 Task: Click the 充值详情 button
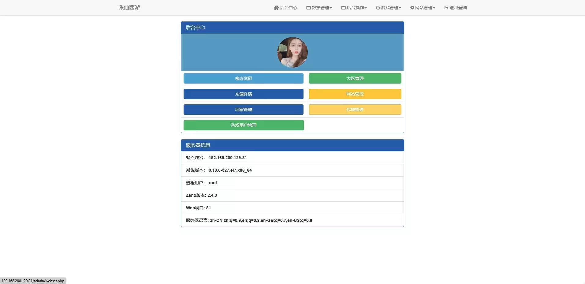(244, 94)
